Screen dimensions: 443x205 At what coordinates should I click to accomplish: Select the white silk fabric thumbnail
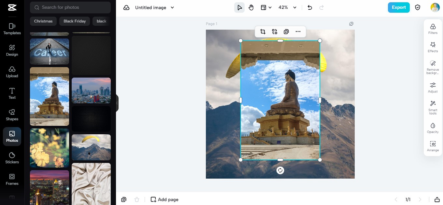91,184
